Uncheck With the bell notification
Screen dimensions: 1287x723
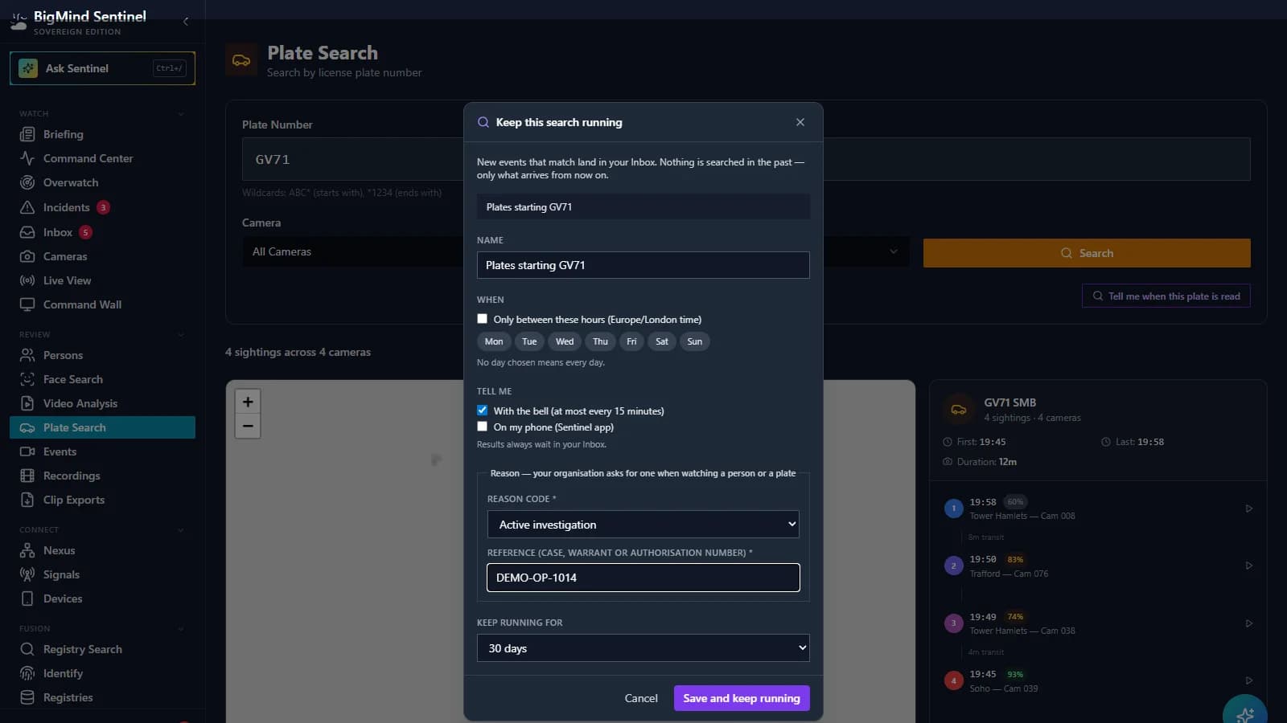coord(483,411)
